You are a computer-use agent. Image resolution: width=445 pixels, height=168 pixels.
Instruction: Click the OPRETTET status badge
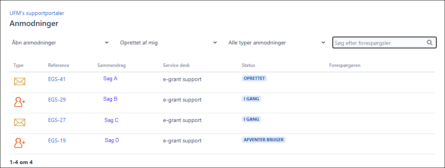(254, 78)
